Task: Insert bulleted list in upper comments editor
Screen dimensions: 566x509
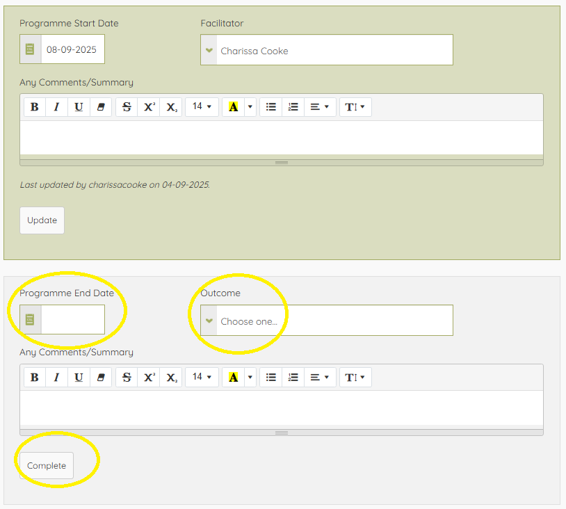Action: (271, 107)
